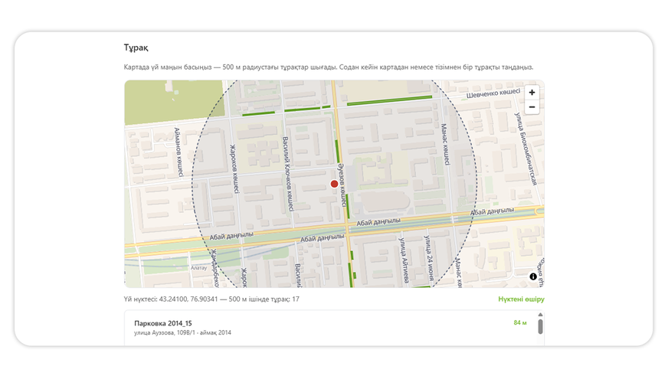
Task: Click the 84 м distance value
Action: click(519, 322)
